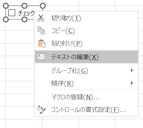
Task: Click マクロの登録(N)... to assign macro
Action: point(86,97)
